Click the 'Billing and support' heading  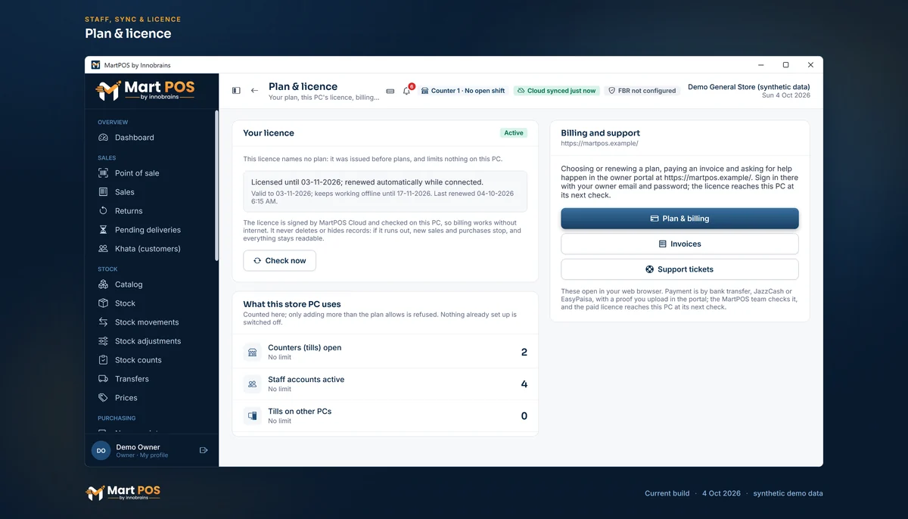[x=601, y=133]
